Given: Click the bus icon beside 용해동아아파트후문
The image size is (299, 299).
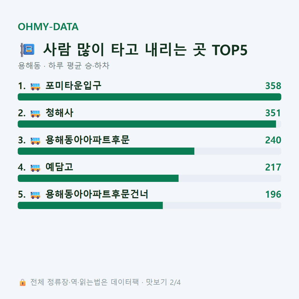Looking at the screenshot, I should [x=35, y=140].
